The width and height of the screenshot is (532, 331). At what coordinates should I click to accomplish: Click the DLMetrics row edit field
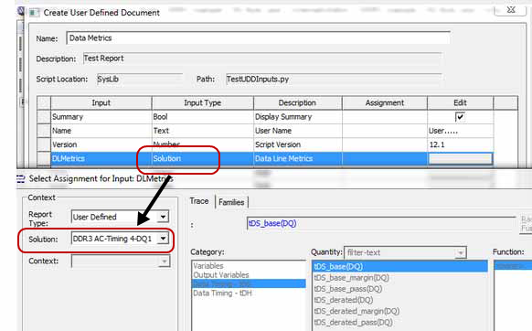pyautogui.click(x=460, y=159)
